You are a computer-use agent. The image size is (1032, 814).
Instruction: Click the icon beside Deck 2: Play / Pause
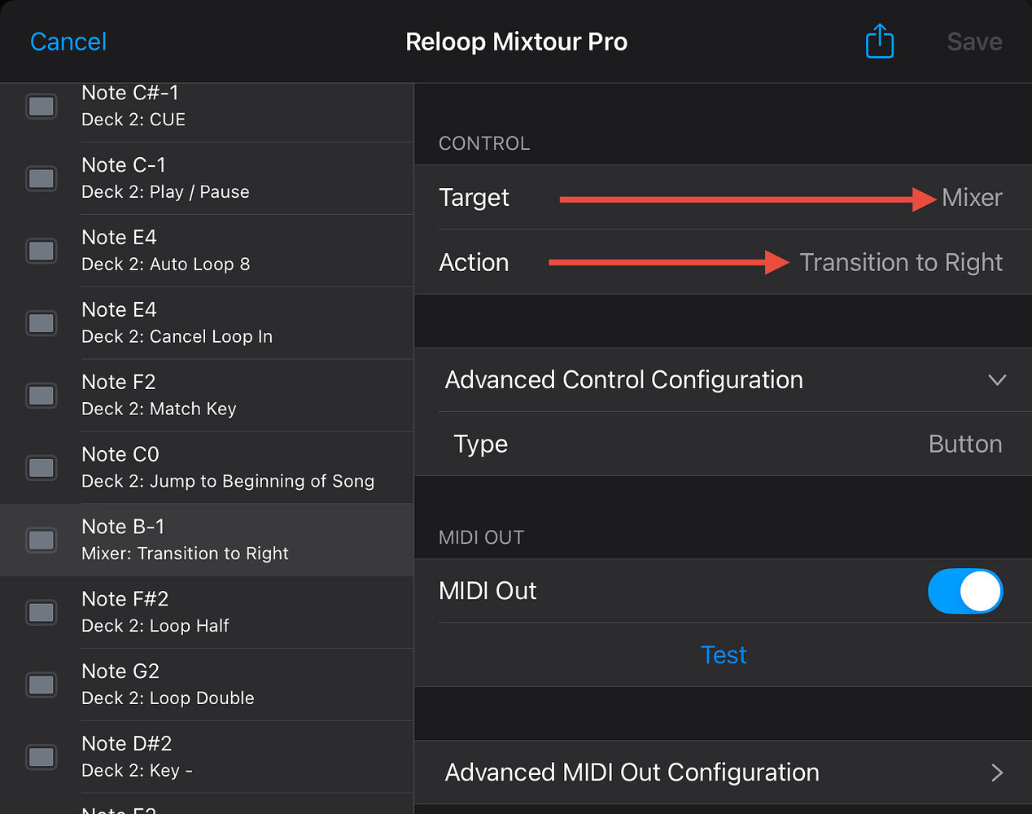coord(42,178)
